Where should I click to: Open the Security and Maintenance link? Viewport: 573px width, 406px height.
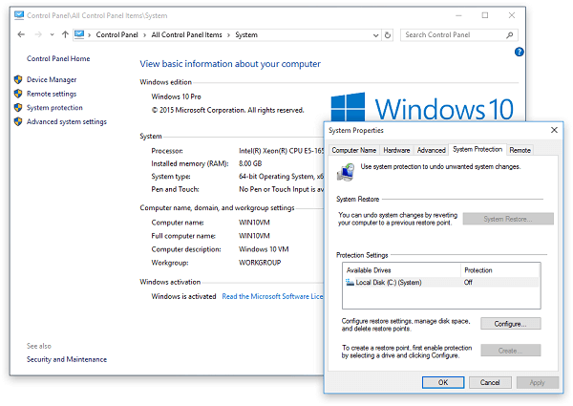point(67,359)
